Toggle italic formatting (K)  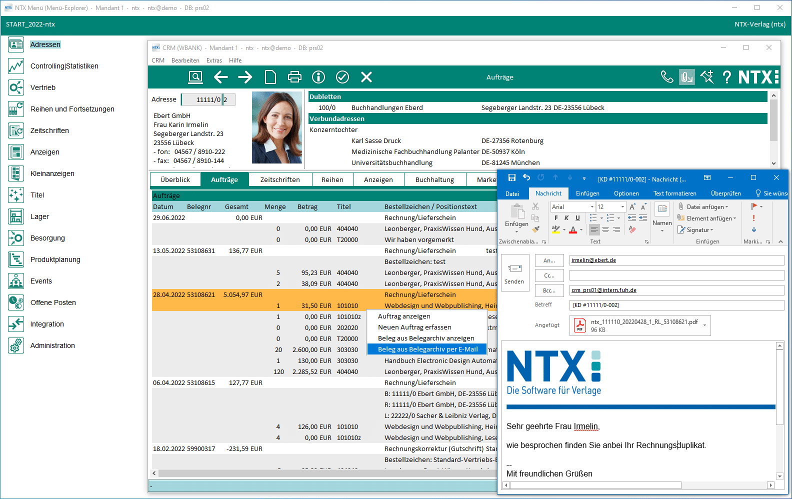(566, 218)
